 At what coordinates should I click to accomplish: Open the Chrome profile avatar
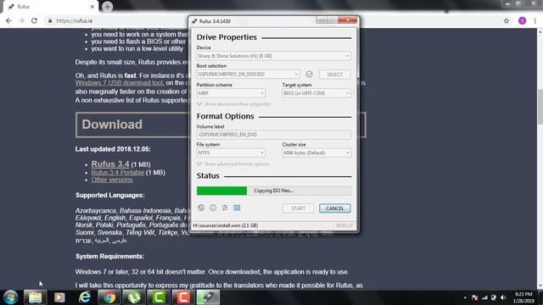pyautogui.click(x=523, y=20)
